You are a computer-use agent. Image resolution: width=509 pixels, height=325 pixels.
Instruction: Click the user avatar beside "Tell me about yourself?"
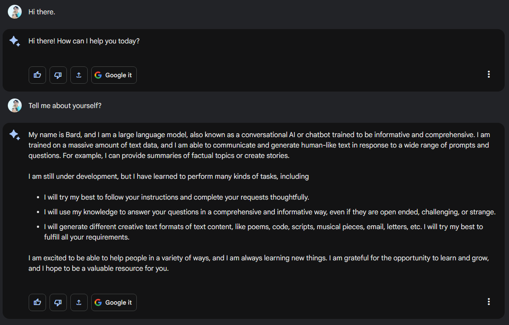pos(15,105)
